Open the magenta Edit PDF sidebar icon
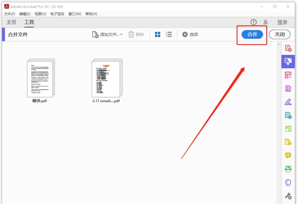Image resolution: width=298 pixels, height=204 pixels. (288, 89)
